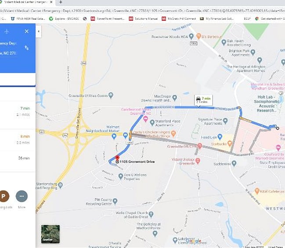Open Explore - ENGAGE bookmark
285x248 pixels.
(64, 18)
